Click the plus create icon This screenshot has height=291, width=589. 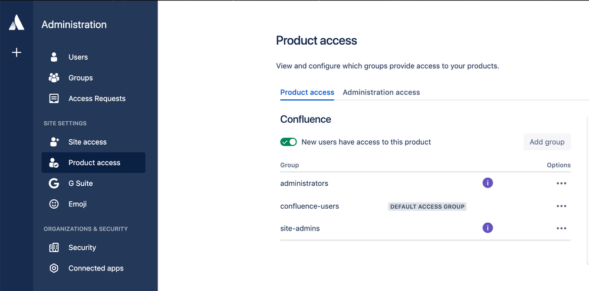click(x=17, y=52)
